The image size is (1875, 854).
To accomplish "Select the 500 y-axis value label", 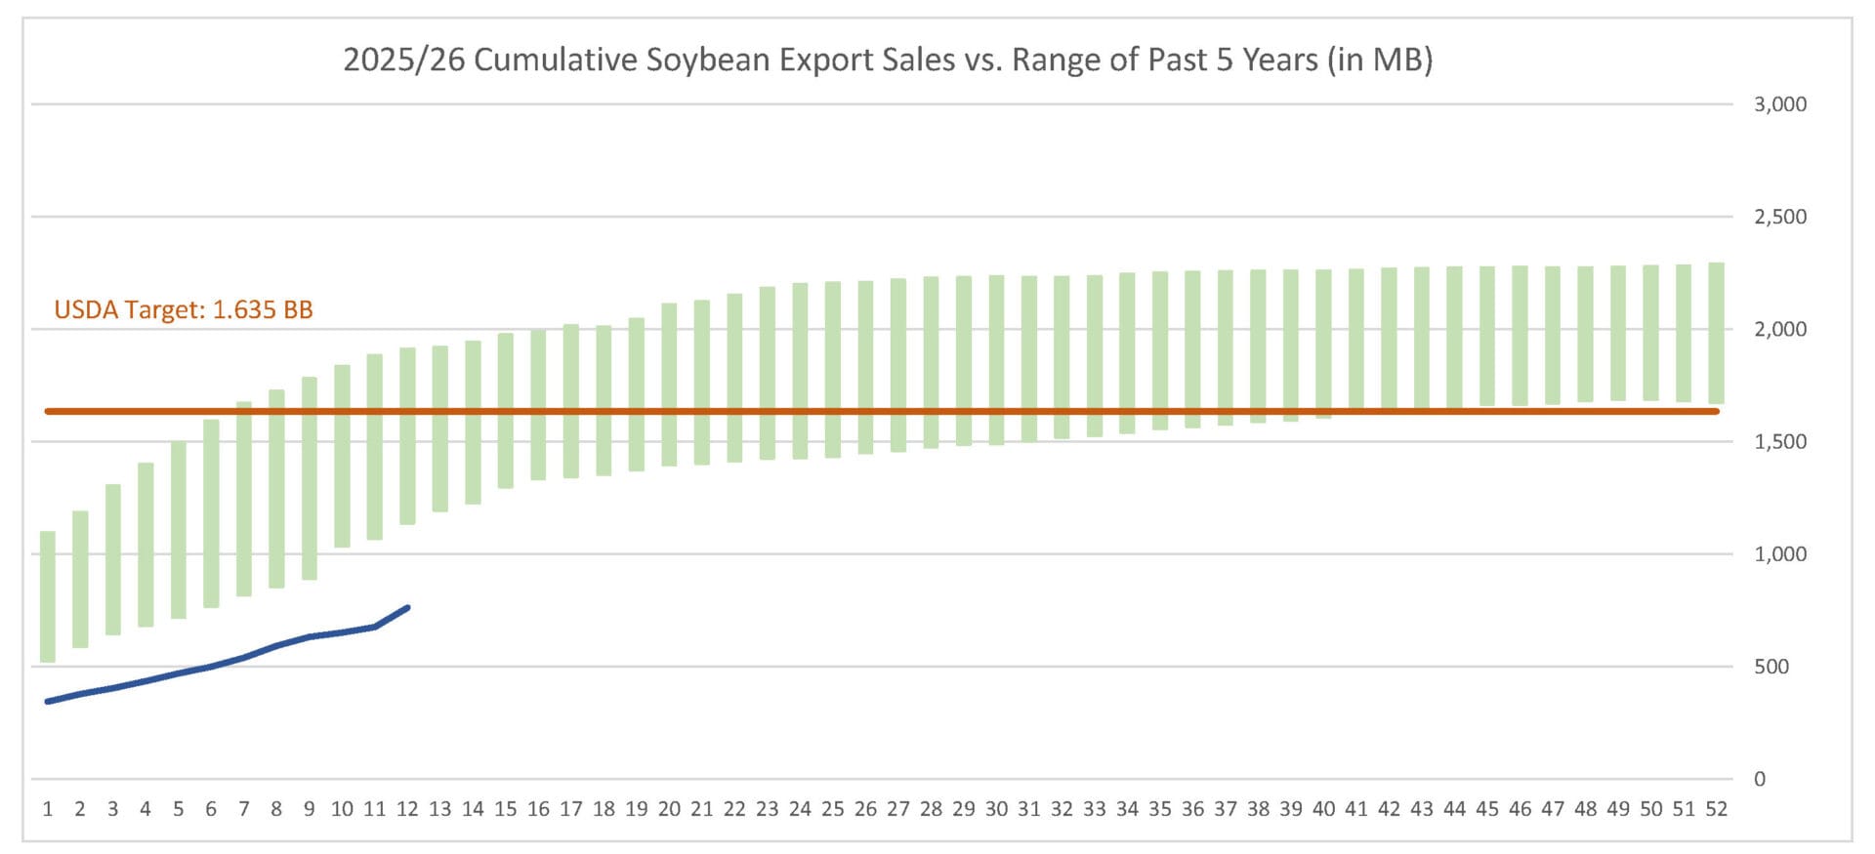I will (x=1771, y=667).
